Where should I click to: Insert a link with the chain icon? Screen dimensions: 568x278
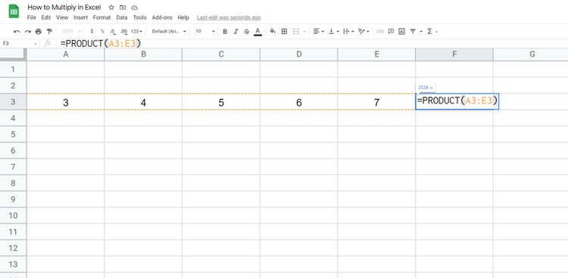pos(380,32)
